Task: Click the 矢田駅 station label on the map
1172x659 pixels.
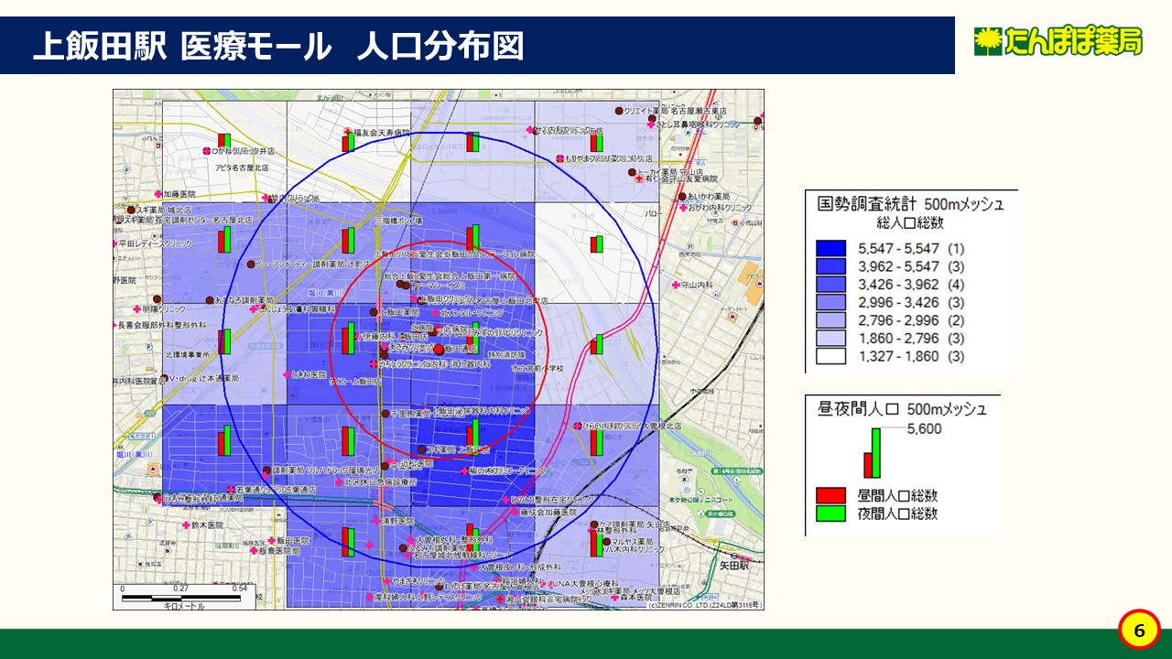Action: point(734,567)
